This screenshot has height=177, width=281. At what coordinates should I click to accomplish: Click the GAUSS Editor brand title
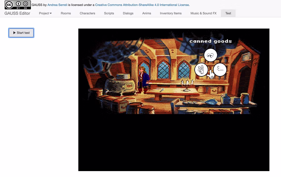coord(17,13)
